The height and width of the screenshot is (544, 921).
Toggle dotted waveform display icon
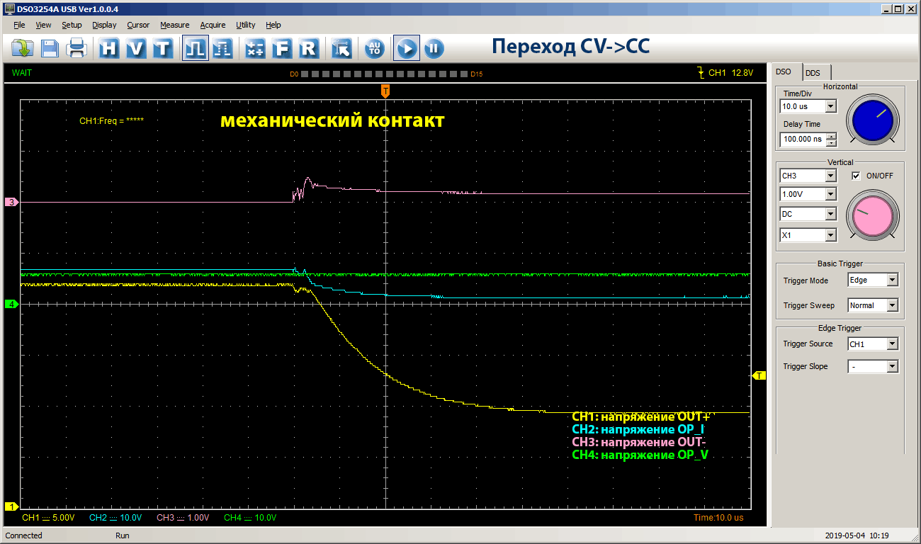222,48
